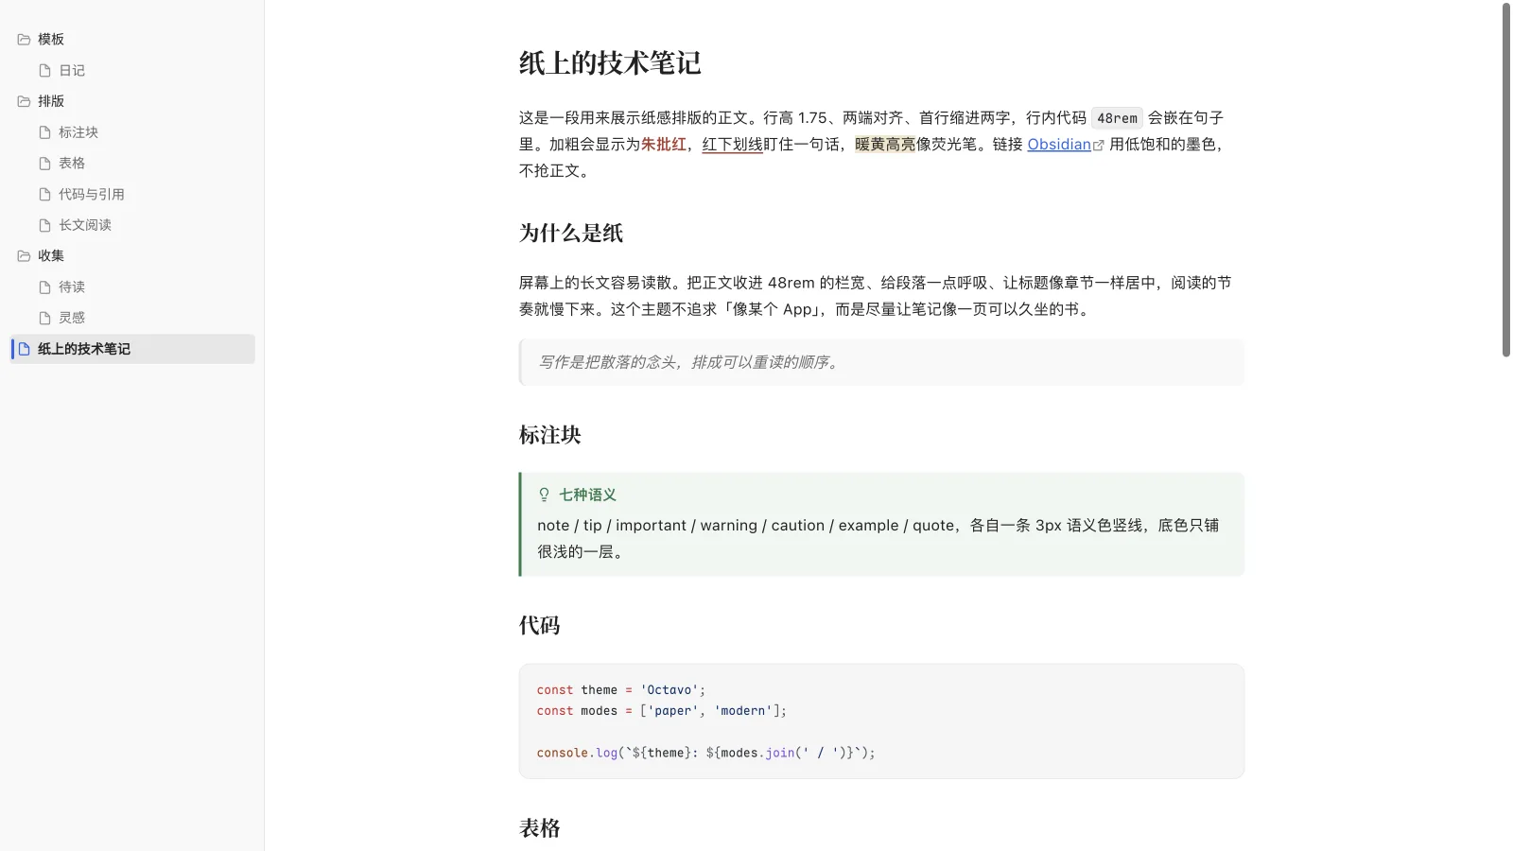1513x851 pixels.
Task: Click the code line const modes
Action: pos(662,711)
